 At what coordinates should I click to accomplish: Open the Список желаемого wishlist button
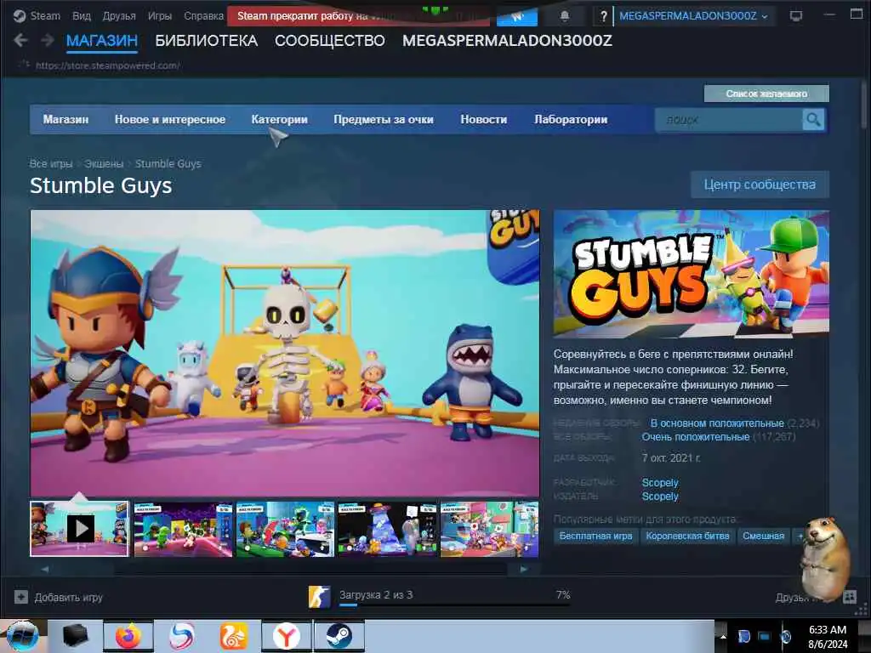(x=766, y=94)
